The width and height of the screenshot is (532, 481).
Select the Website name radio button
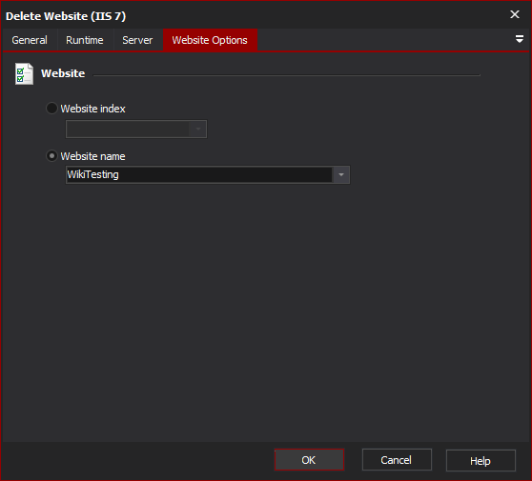(x=51, y=156)
